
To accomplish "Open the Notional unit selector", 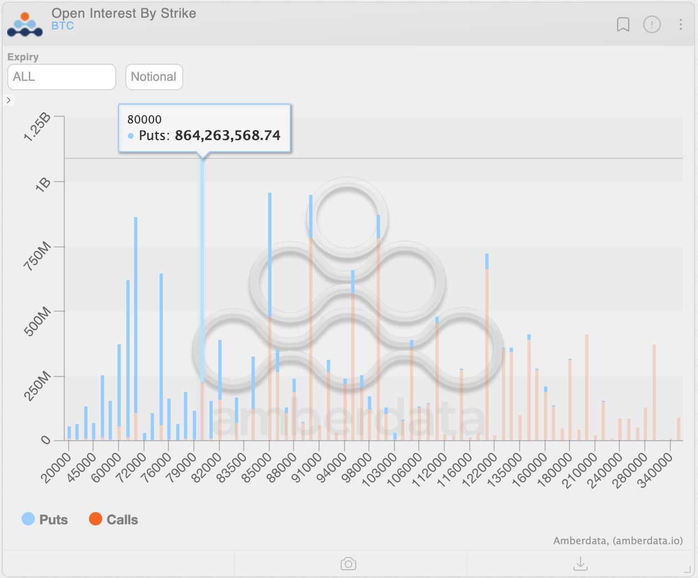I will coord(154,77).
